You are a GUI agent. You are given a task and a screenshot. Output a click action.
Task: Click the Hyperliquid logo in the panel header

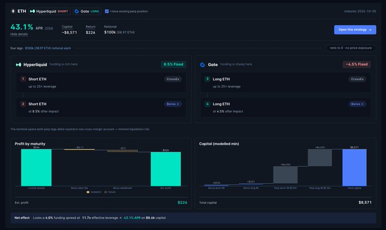point(19,65)
